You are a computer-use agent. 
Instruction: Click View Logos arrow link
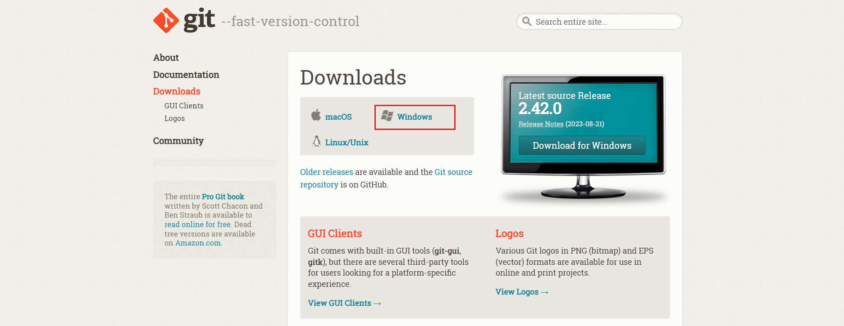[x=522, y=292]
